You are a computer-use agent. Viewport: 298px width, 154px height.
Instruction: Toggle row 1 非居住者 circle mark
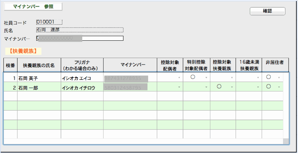269,77
